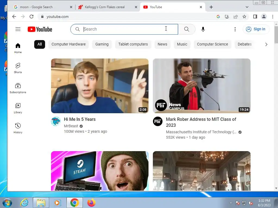Click the YouTube logo
Viewport: 278px width, 208px height.
40,29
